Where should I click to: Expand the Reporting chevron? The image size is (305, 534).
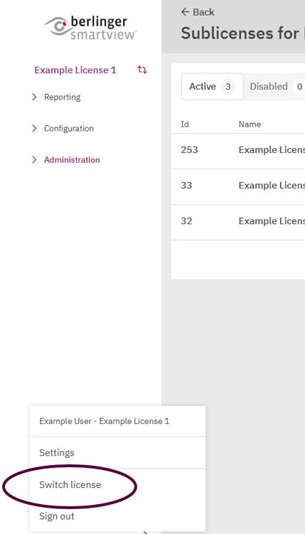pos(34,97)
